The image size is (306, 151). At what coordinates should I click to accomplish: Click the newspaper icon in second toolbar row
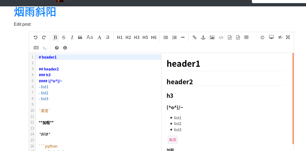coord(36,48)
